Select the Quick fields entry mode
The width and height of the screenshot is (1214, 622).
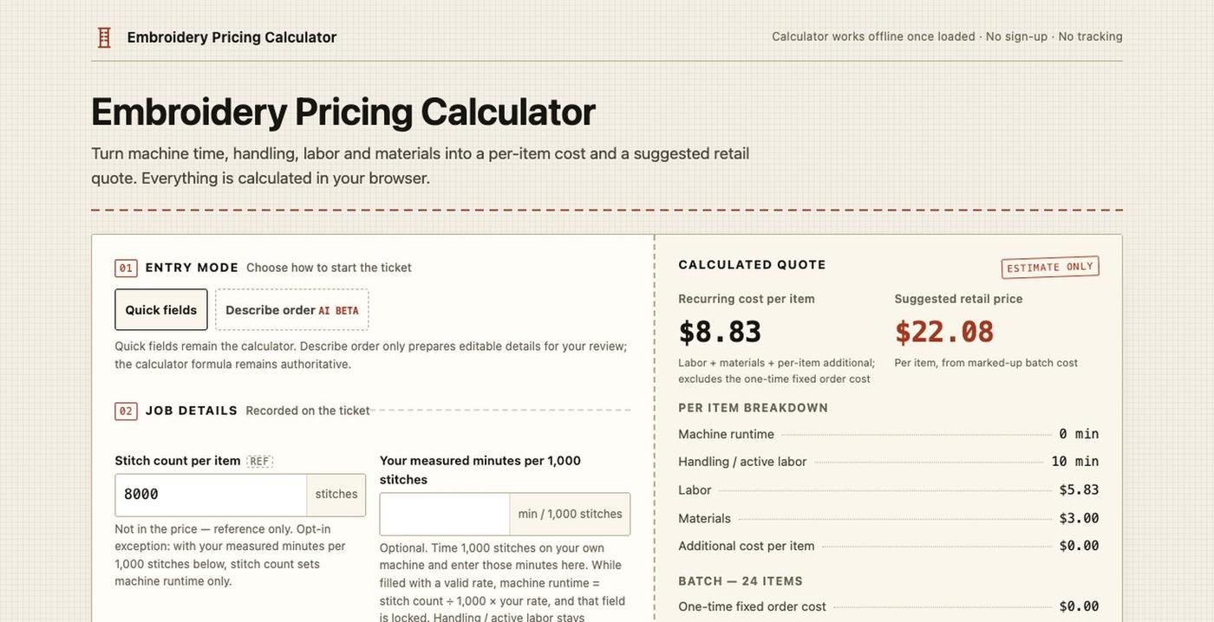click(x=161, y=310)
